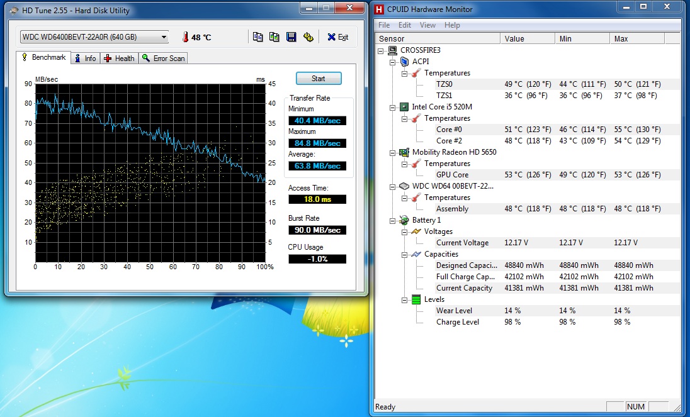Click the Intel Core i5 520M processor icon
Viewport: 690px width, 417px height.
click(404, 107)
